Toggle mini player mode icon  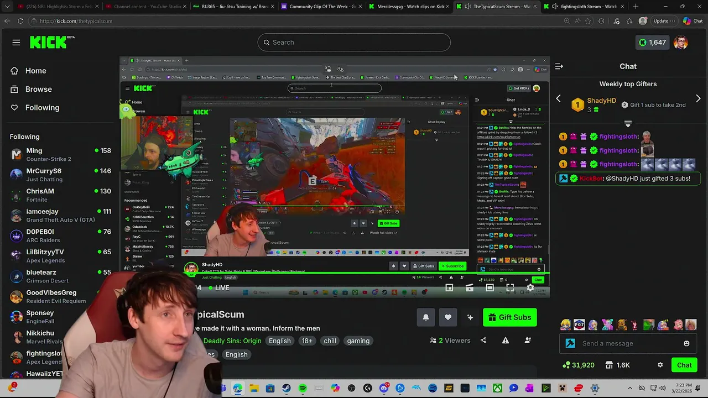coord(449,288)
